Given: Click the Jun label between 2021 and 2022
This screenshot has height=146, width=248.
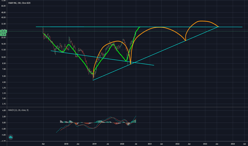Looking at the screenshot, I should tap(162, 144).
